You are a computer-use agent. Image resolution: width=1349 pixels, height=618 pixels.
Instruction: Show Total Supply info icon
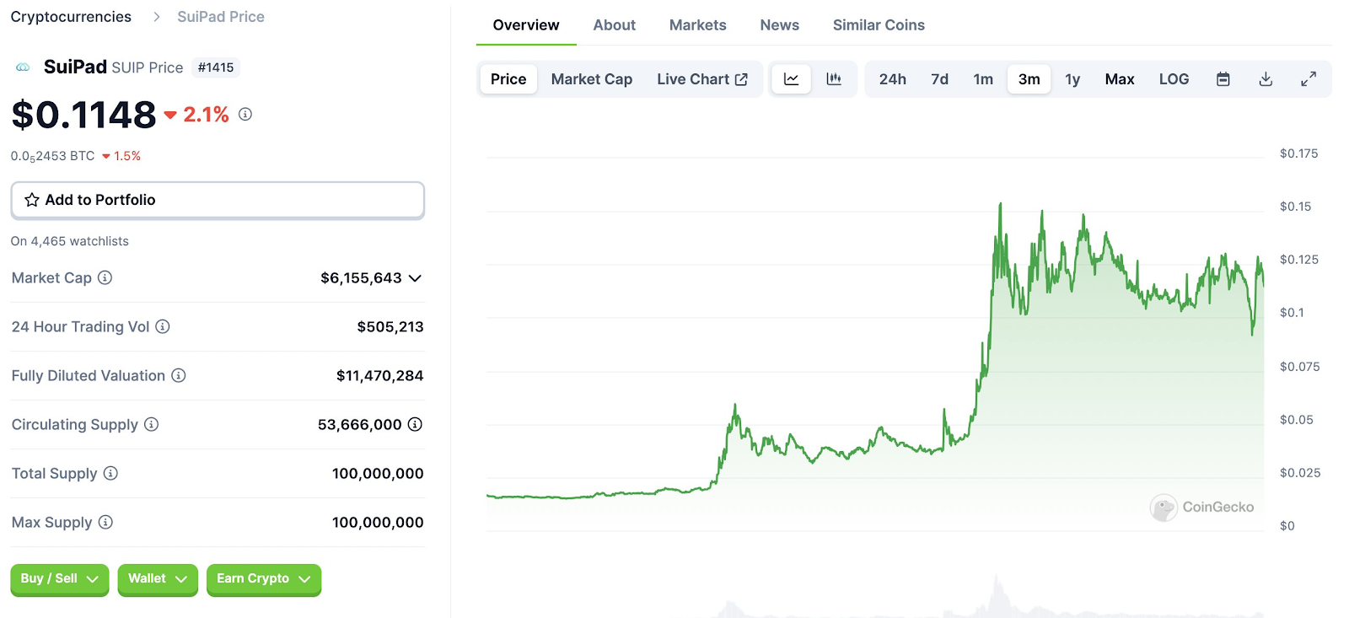110,473
